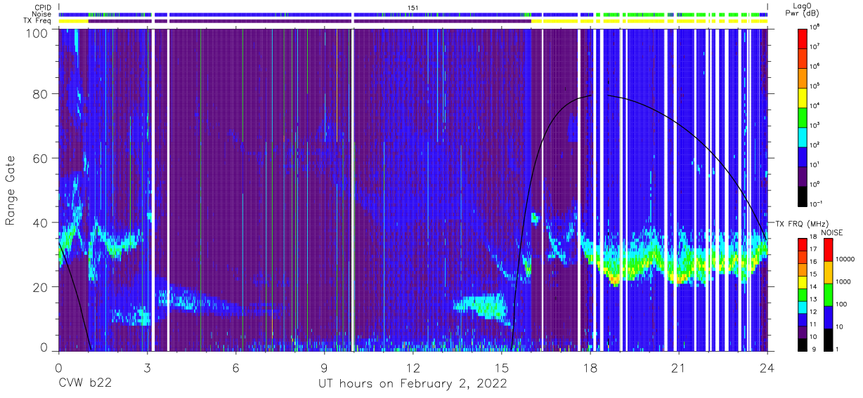Click the CVW b22 station label

click(85, 383)
